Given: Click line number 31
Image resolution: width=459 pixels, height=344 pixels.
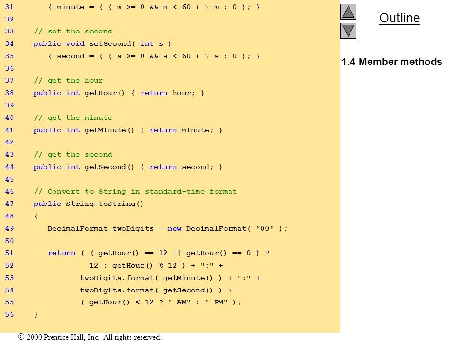Looking at the screenshot, I should pyautogui.click(x=10, y=7).
